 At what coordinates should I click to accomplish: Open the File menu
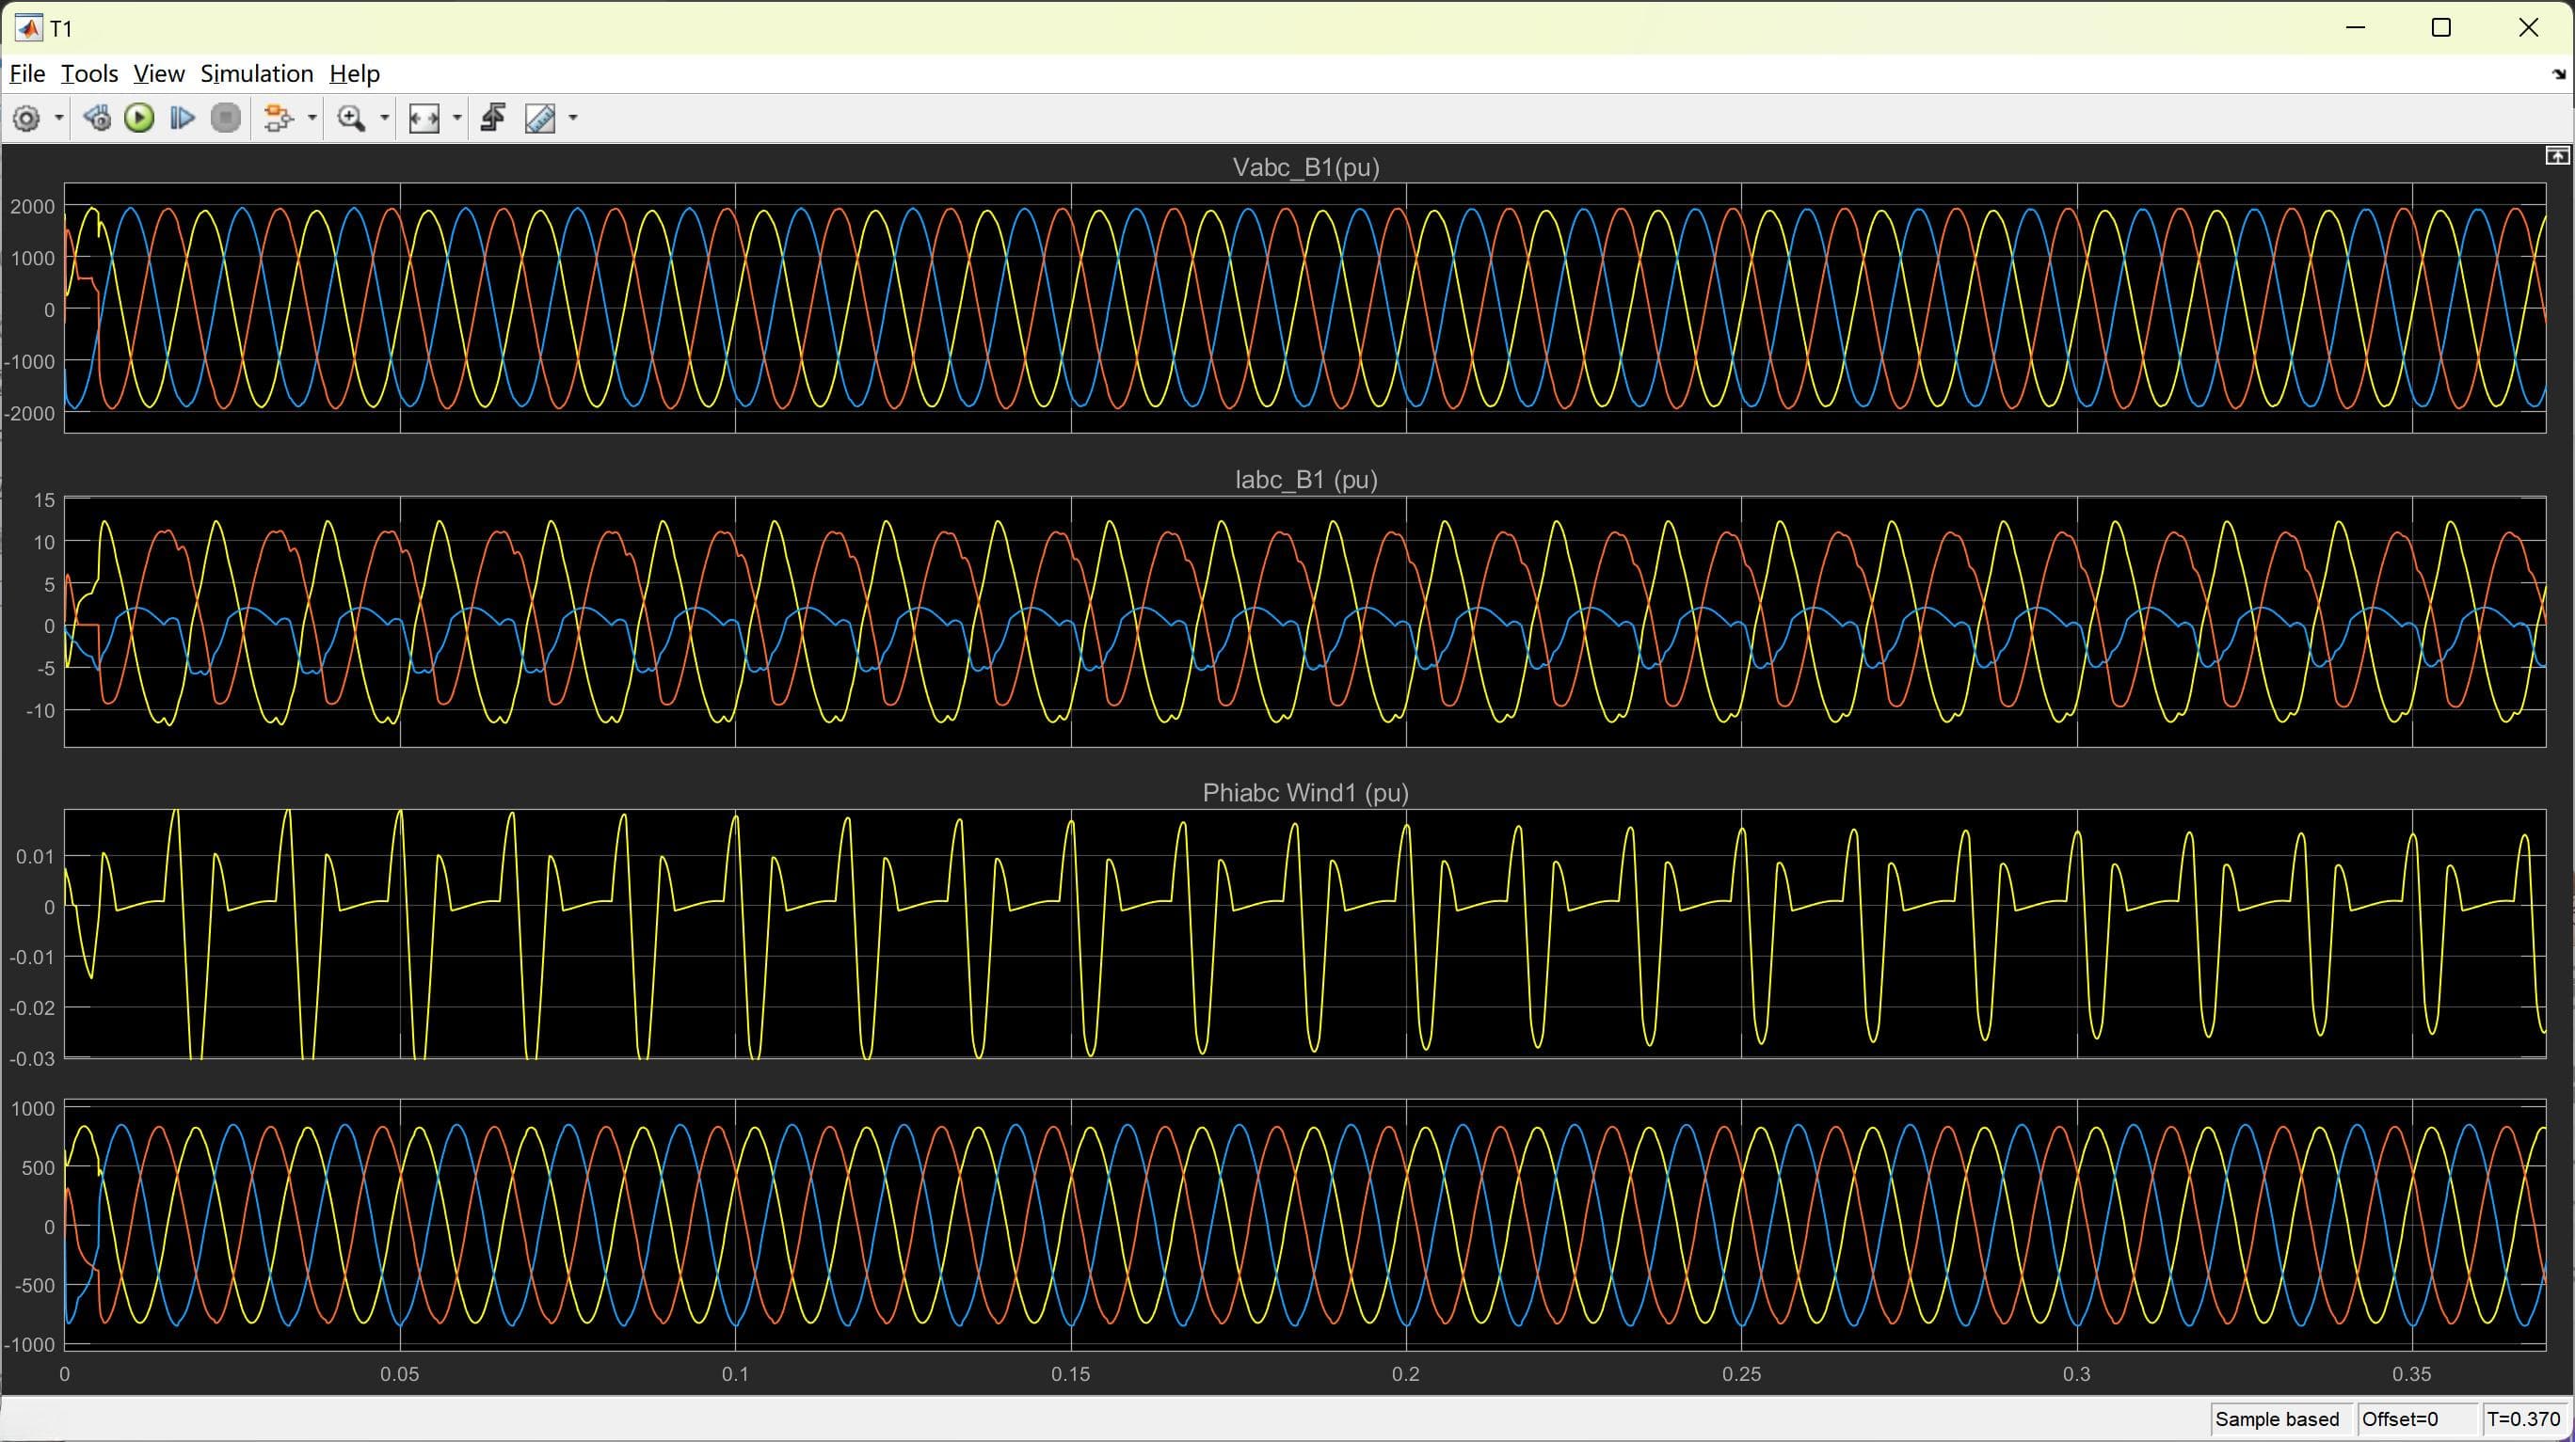(27, 74)
